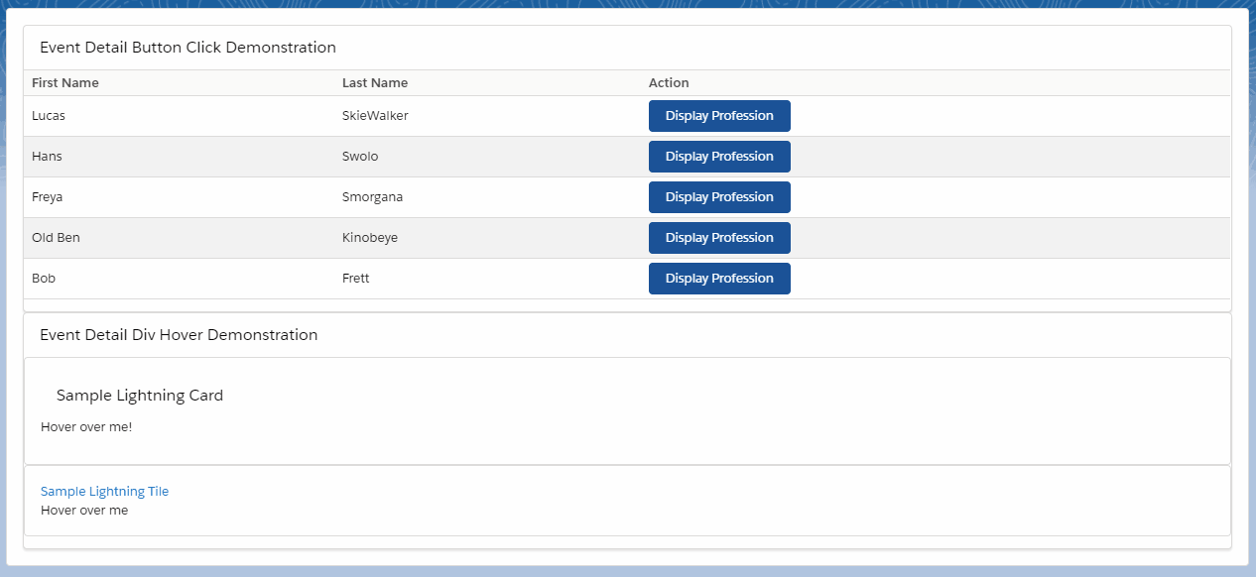Select the cell reading SkieWalker

375,116
